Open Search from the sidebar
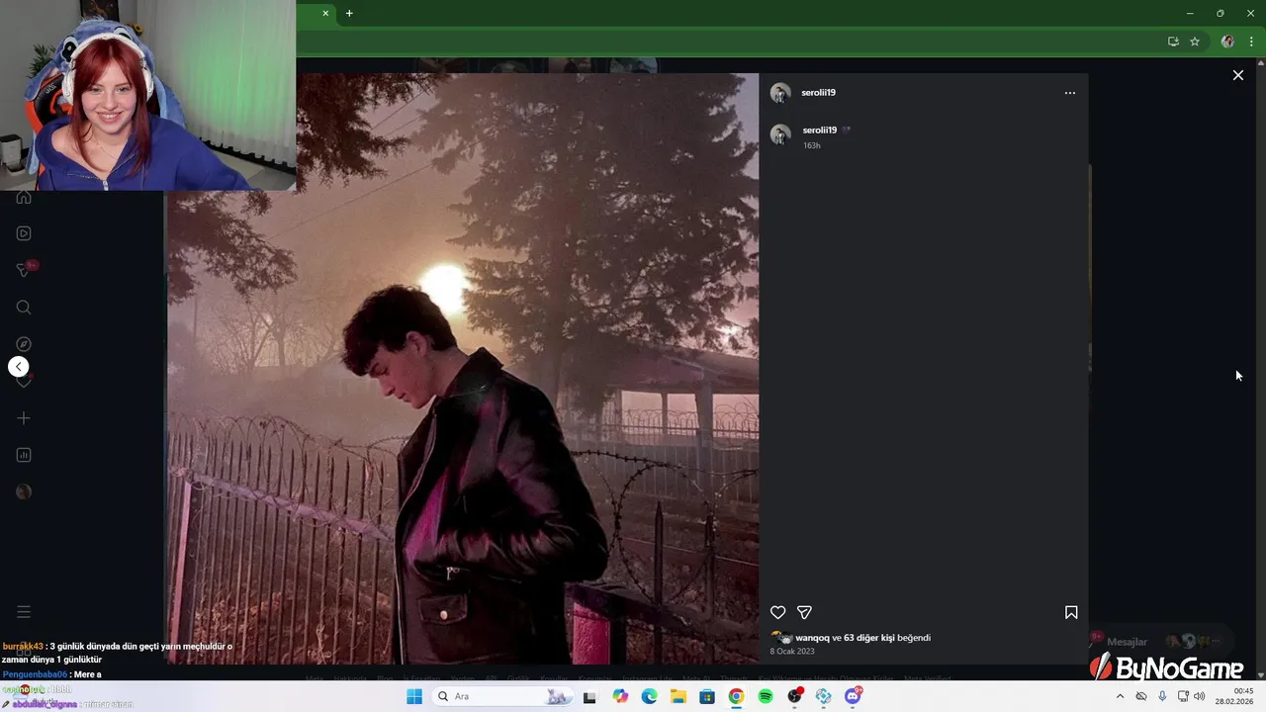Screen dimensions: 1266x712 point(24,308)
